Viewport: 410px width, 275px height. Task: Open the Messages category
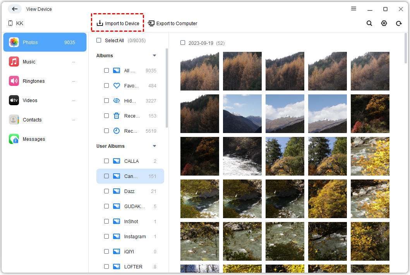45,139
